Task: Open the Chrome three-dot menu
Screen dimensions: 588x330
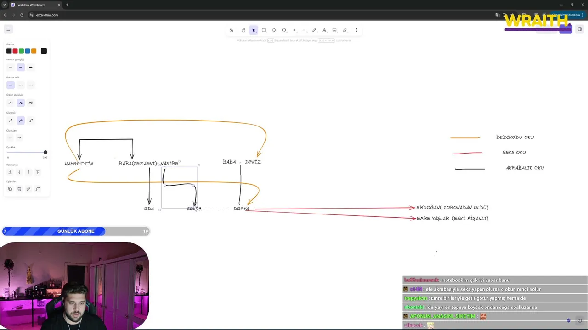Action: [583, 15]
